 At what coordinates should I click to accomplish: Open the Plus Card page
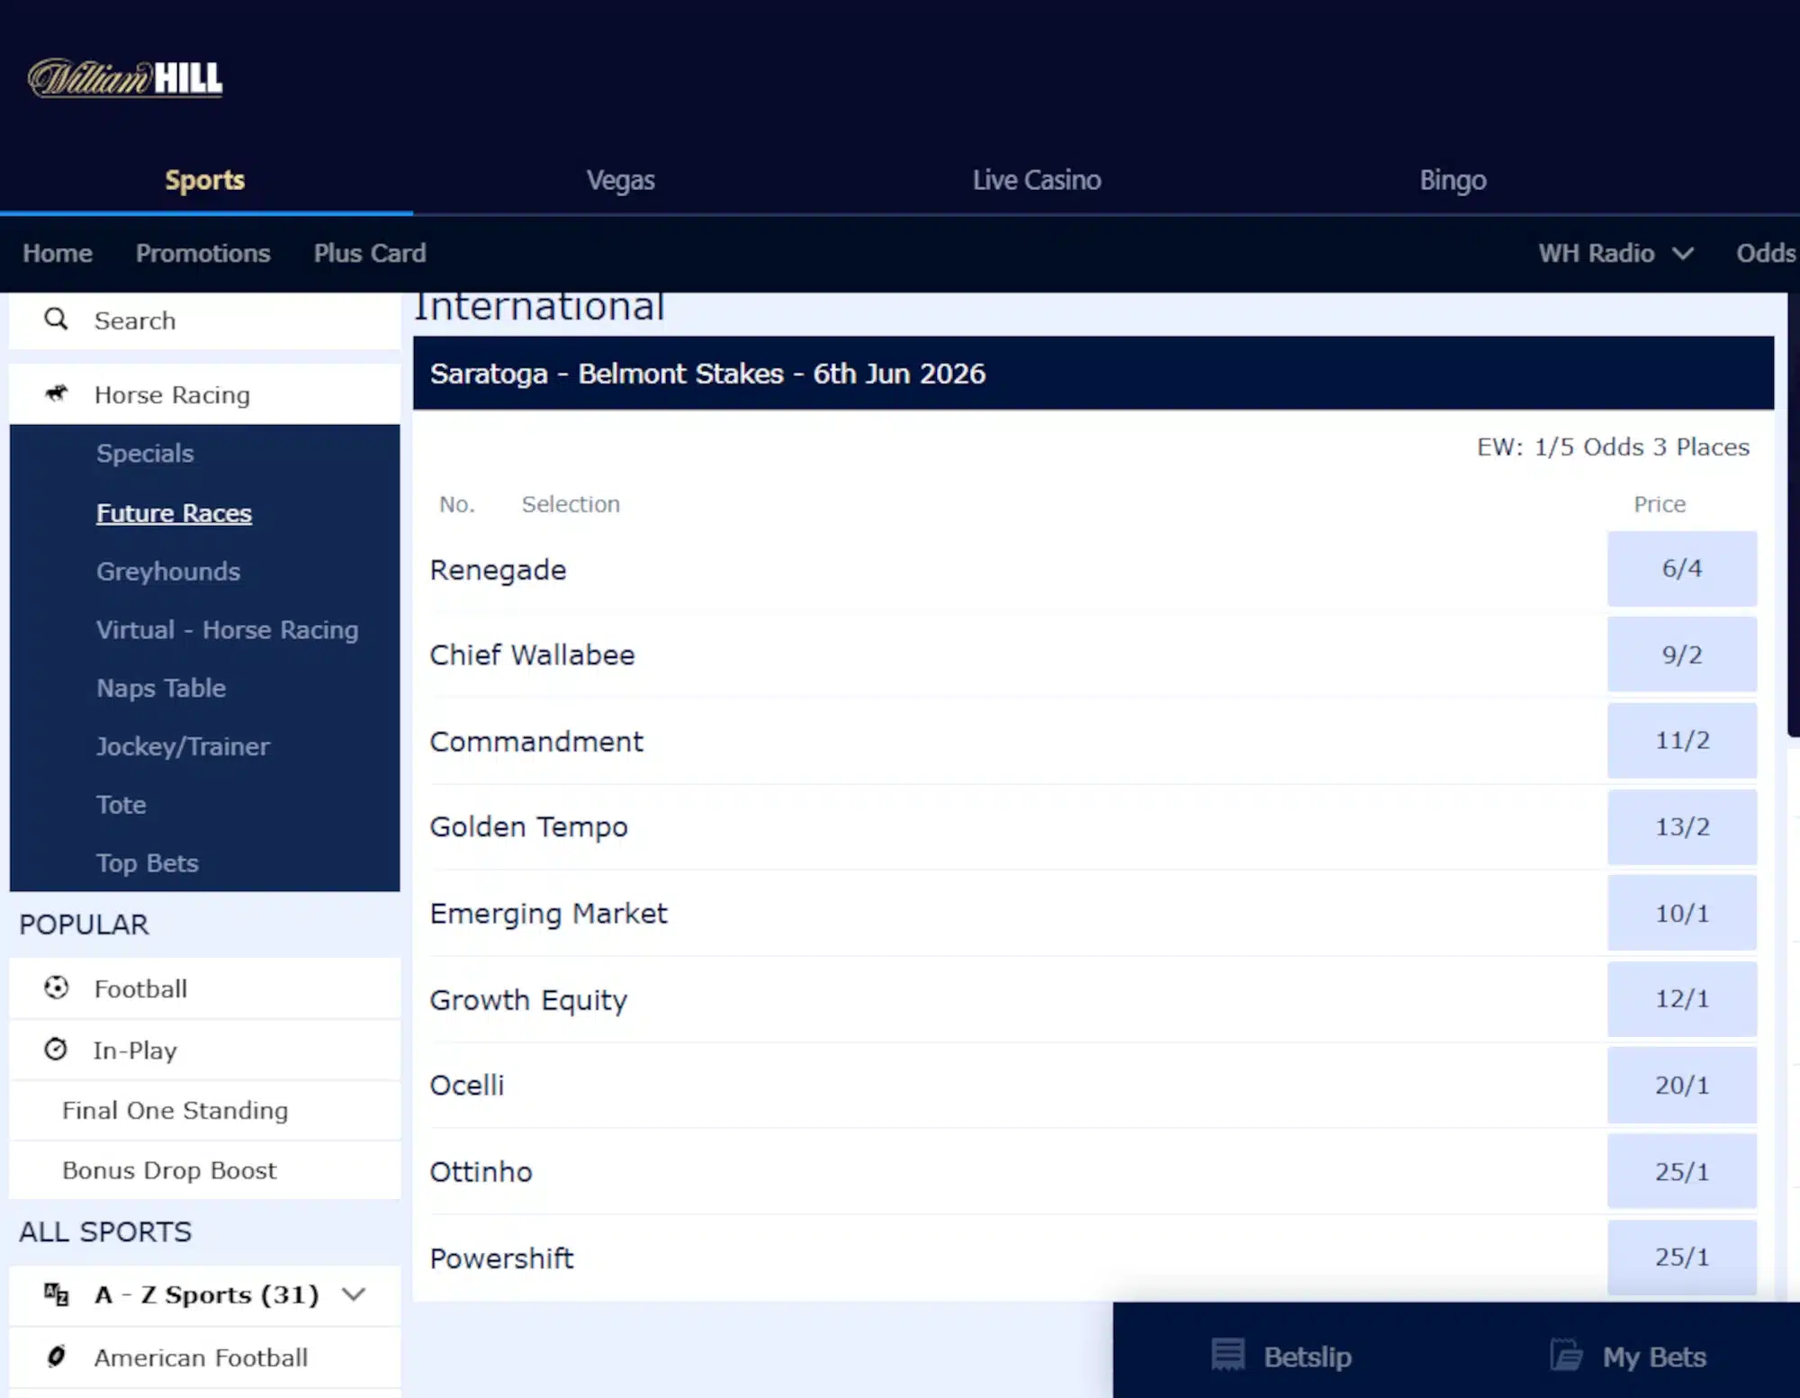[x=370, y=254]
